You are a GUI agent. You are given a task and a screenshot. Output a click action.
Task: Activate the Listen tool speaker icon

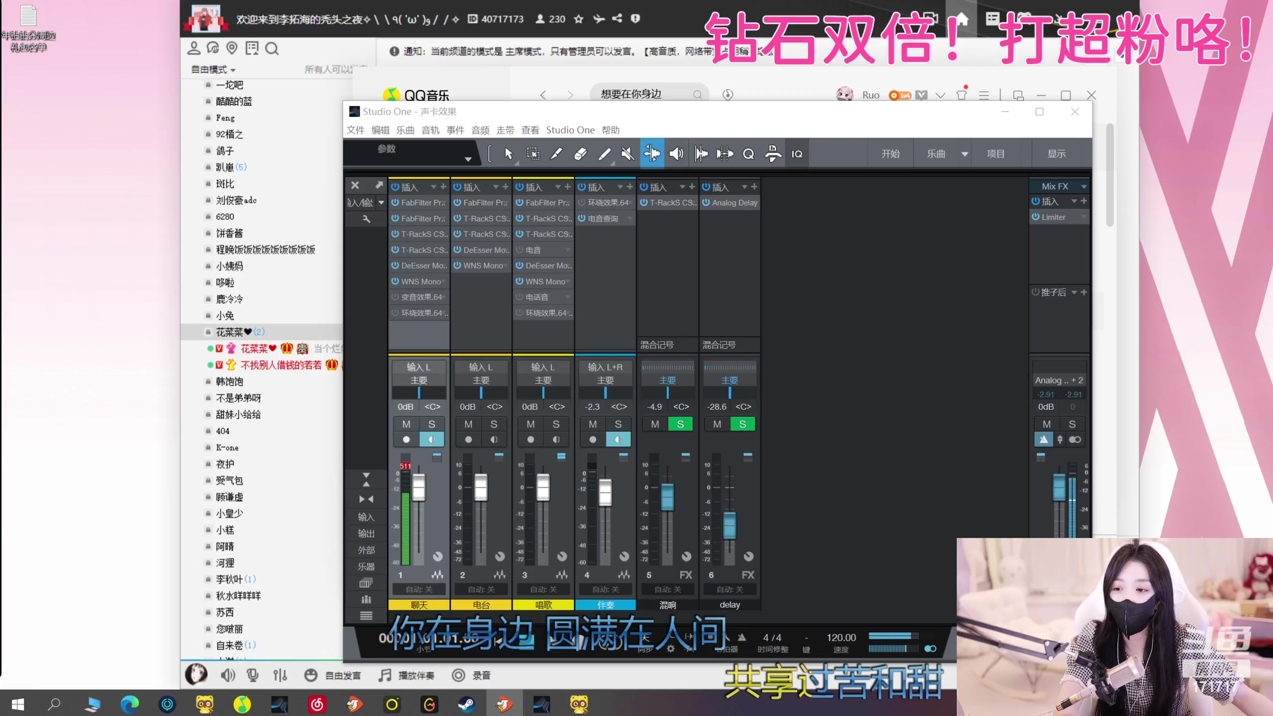(x=676, y=154)
